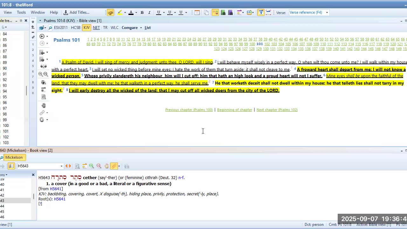The height and width of the screenshot is (229, 407).
Task: Click the red-cornered frame toolbar icon
Action: [268, 12]
